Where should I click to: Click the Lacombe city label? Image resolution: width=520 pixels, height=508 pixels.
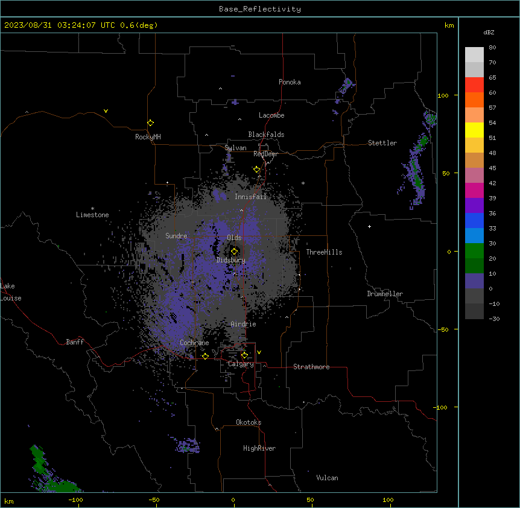click(x=271, y=115)
